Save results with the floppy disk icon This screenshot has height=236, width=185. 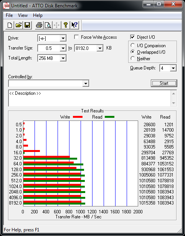[x=27, y=25]
